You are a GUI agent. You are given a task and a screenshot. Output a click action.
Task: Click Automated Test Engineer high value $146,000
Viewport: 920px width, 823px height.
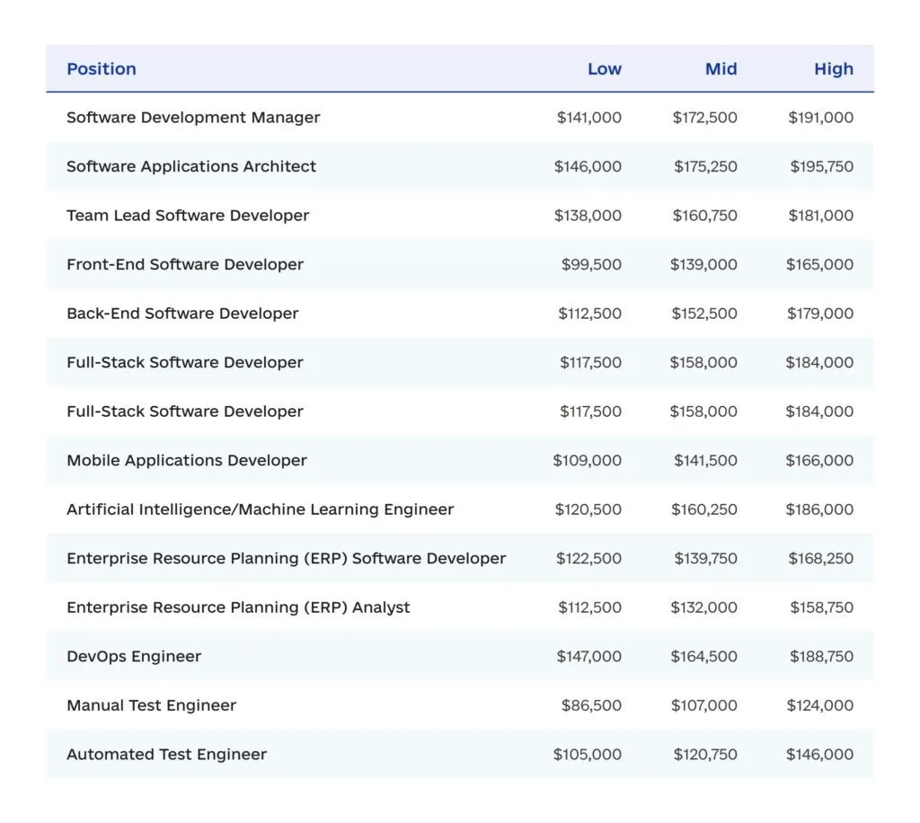(x=819, y=755)
